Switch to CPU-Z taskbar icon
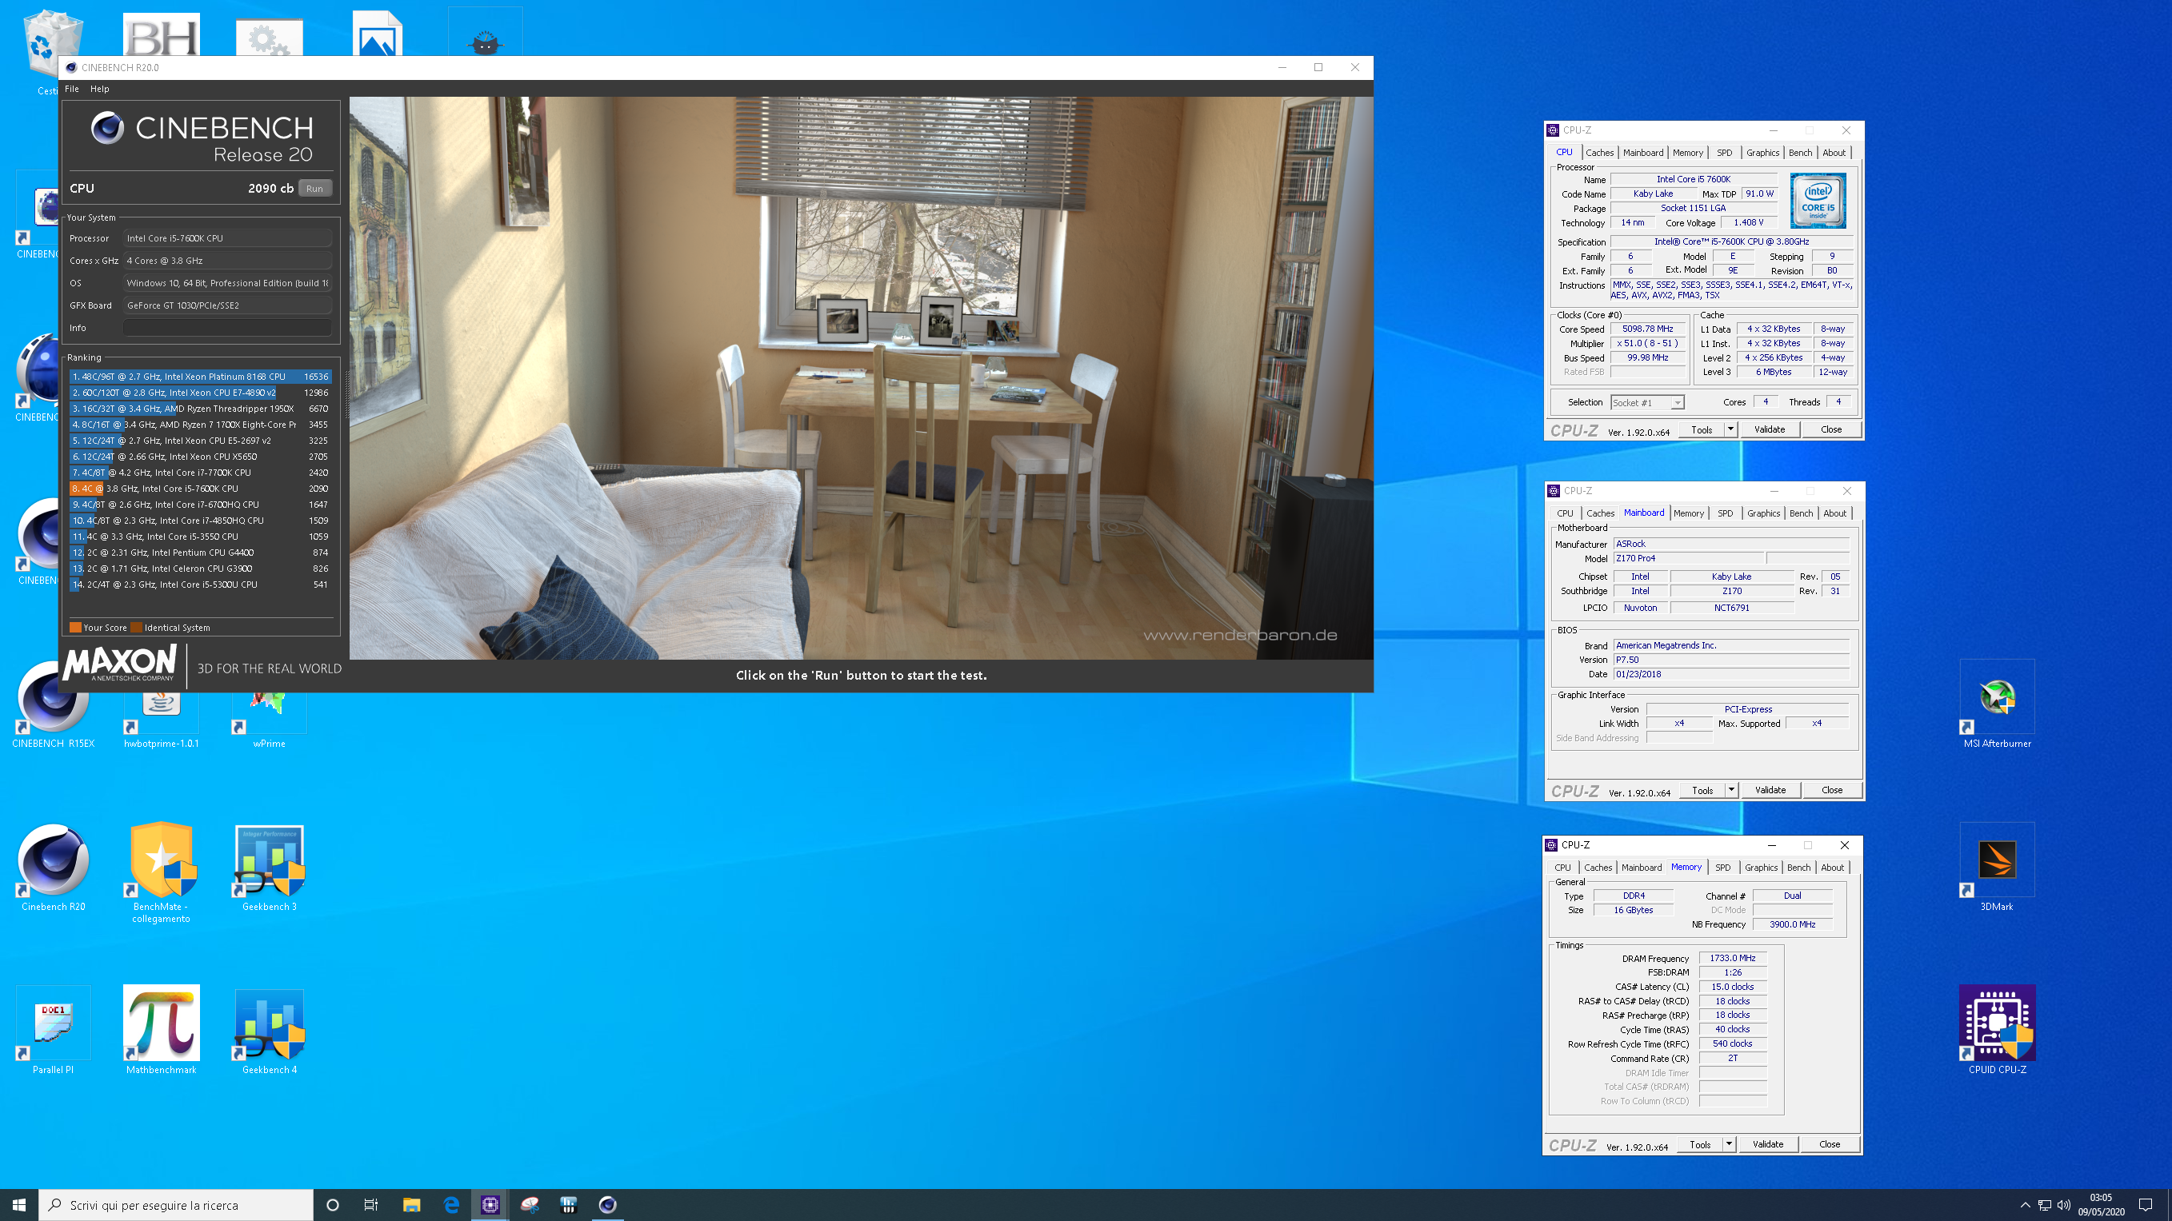 pos(490,1205)
